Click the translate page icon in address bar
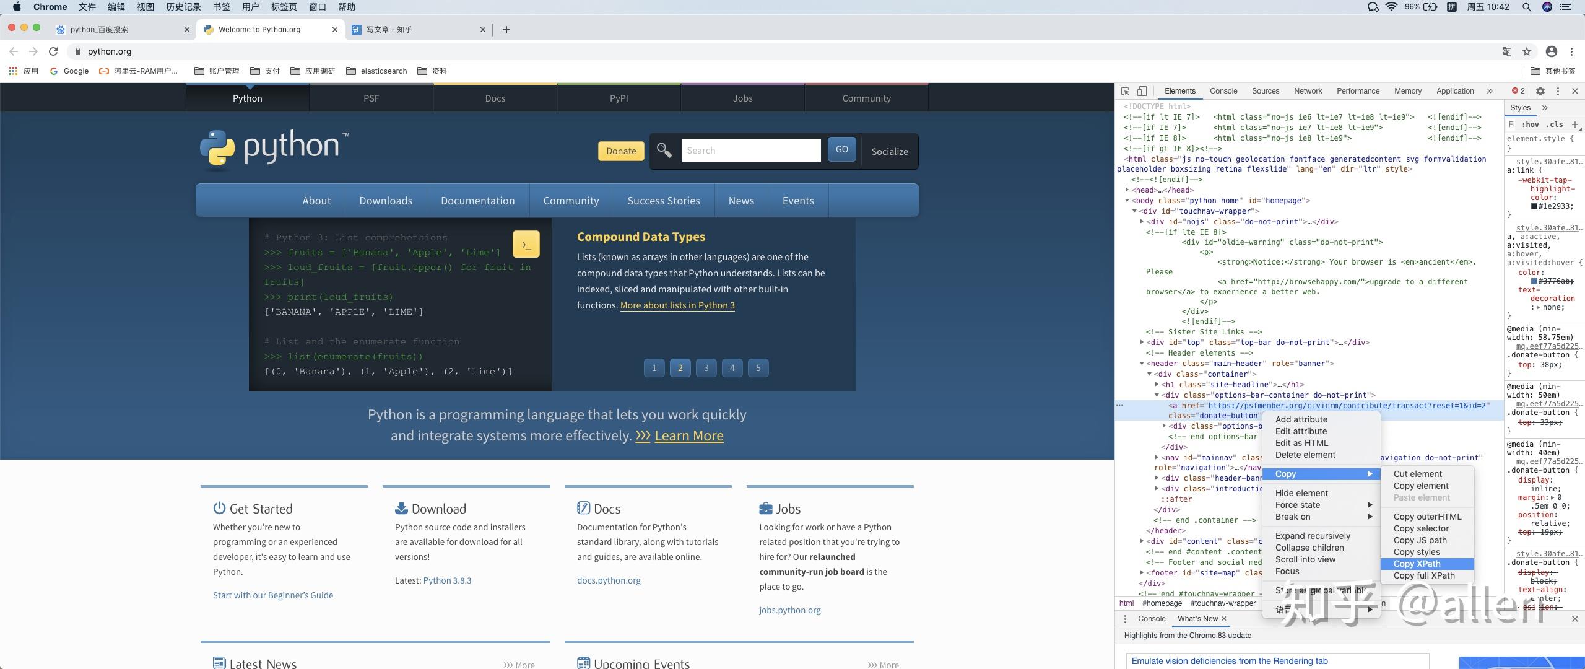 coord(1507,51)
